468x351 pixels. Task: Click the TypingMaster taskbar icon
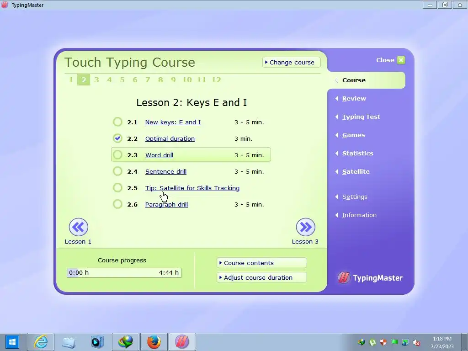coord(182,342)
